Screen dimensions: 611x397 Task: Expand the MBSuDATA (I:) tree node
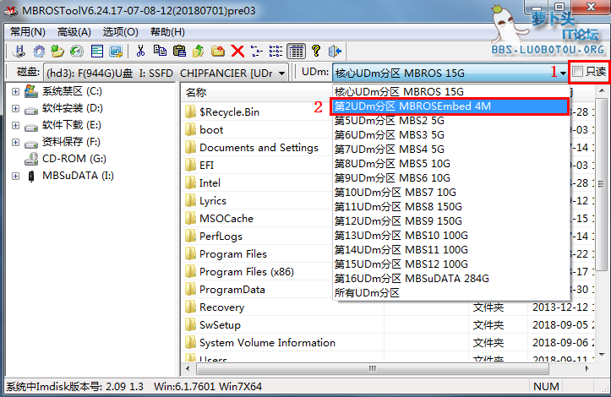click(15, 176)
